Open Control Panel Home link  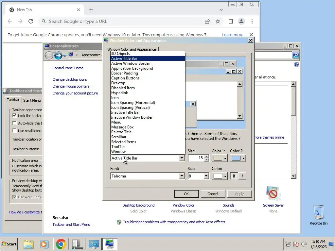[68, 68]
